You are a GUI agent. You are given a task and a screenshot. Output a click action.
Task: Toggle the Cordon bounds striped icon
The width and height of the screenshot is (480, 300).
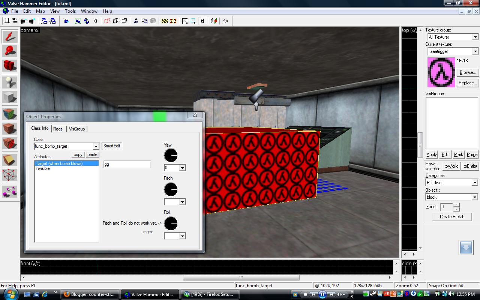pyautogui.click(x=165, y=21)
